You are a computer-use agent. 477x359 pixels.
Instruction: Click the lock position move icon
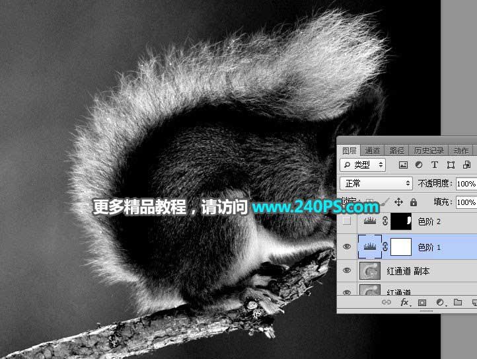point(398,202)
